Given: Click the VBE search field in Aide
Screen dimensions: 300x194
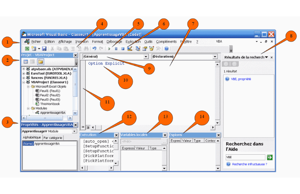Looking at the screenshot, I should 245,157.
